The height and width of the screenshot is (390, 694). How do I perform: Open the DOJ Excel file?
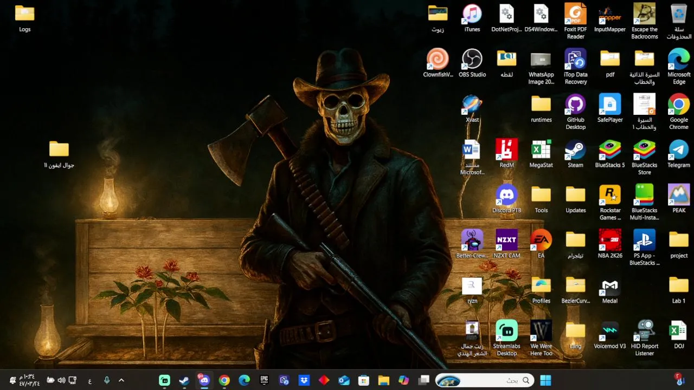tap(678, 335)
